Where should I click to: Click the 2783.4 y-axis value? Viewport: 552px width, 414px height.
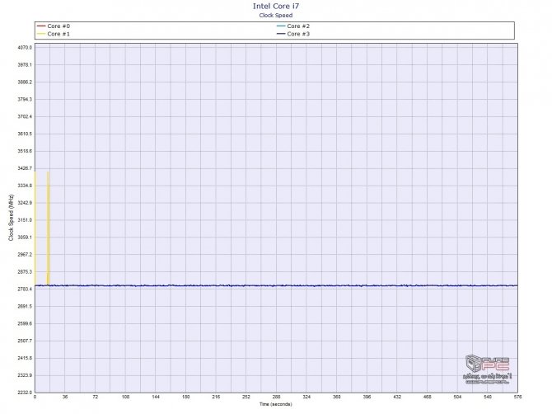tap(25, 289)
